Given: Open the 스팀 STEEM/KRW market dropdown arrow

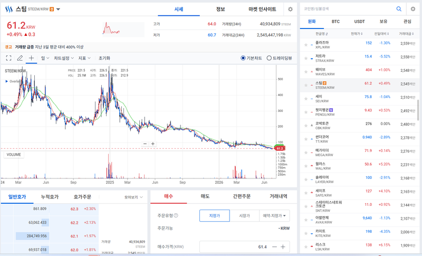Looking at the screenshot, I should tap(58, 9).
